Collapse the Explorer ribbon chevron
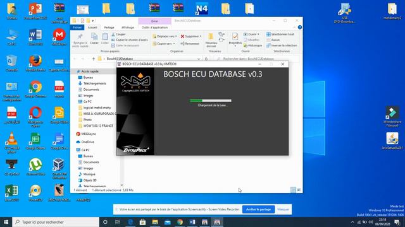This screenshot has width=405, height=227. (x=294, y=27)
